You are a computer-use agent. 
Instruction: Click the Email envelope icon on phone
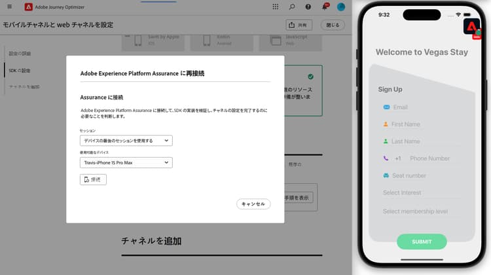(x=386, y=107)
